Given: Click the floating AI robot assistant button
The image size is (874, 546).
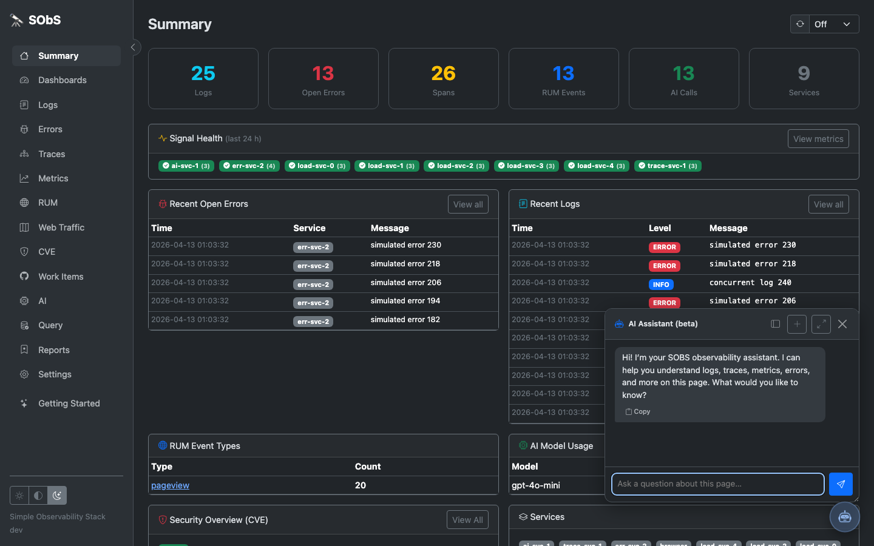Looking at the screenshot, I should (845, 517).
